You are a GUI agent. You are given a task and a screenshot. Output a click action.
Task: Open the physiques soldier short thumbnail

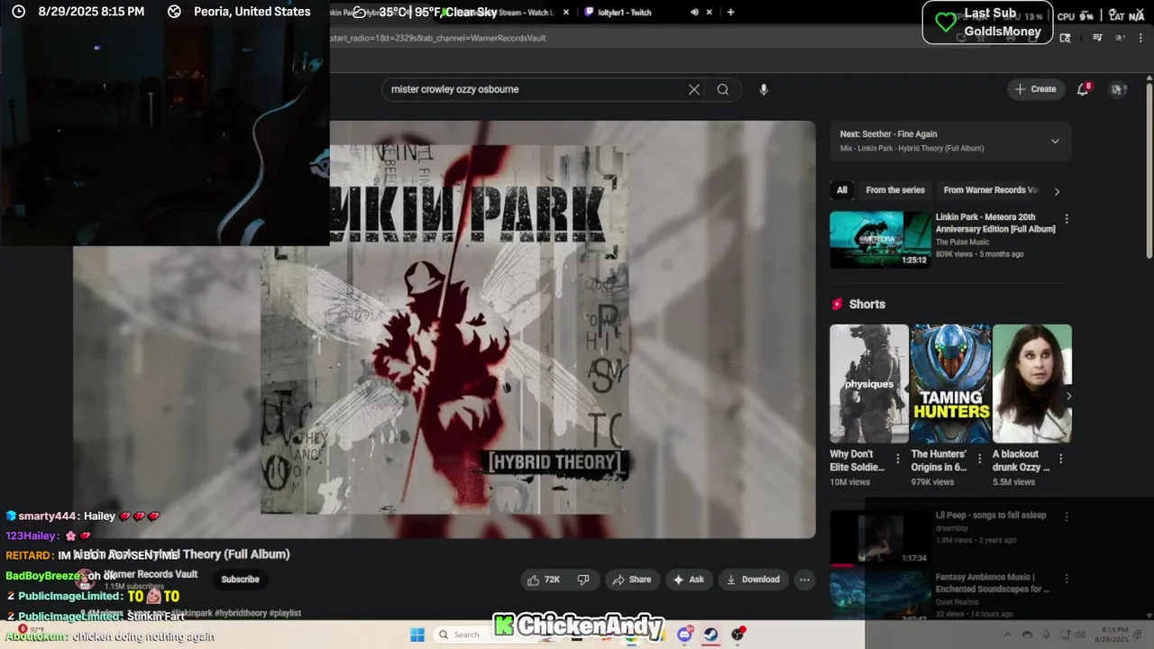coord(869,383)
